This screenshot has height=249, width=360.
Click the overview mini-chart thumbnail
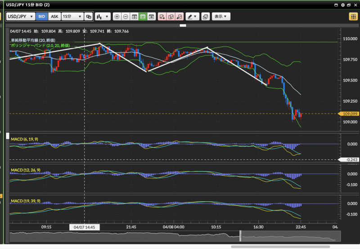pos(175,236)
